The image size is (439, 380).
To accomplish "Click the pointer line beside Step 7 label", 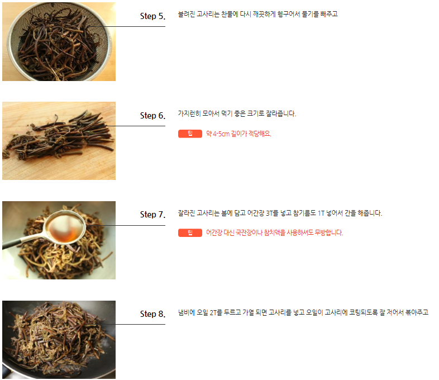I will (127, 225).
